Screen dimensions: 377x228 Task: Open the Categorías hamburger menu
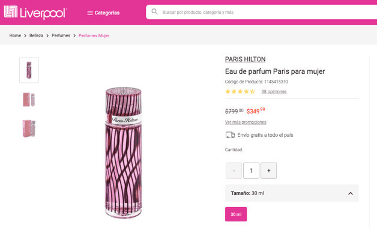coord(103,13)
